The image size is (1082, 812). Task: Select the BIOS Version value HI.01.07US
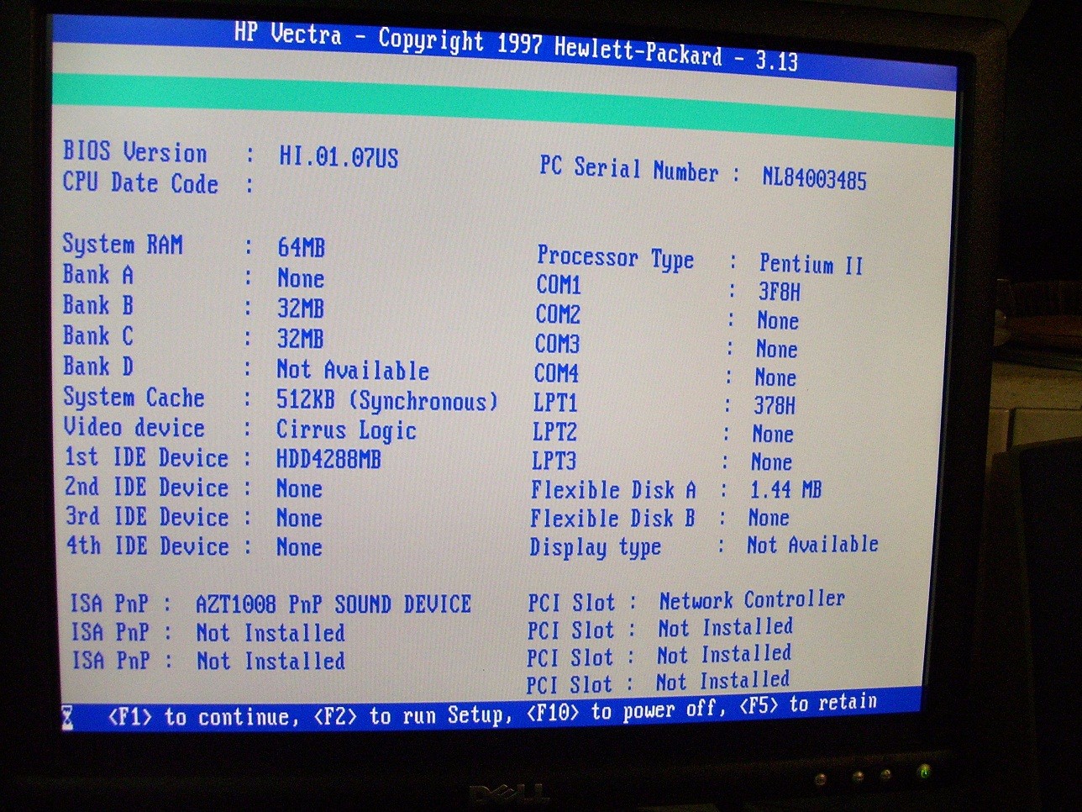pos(339,157)
